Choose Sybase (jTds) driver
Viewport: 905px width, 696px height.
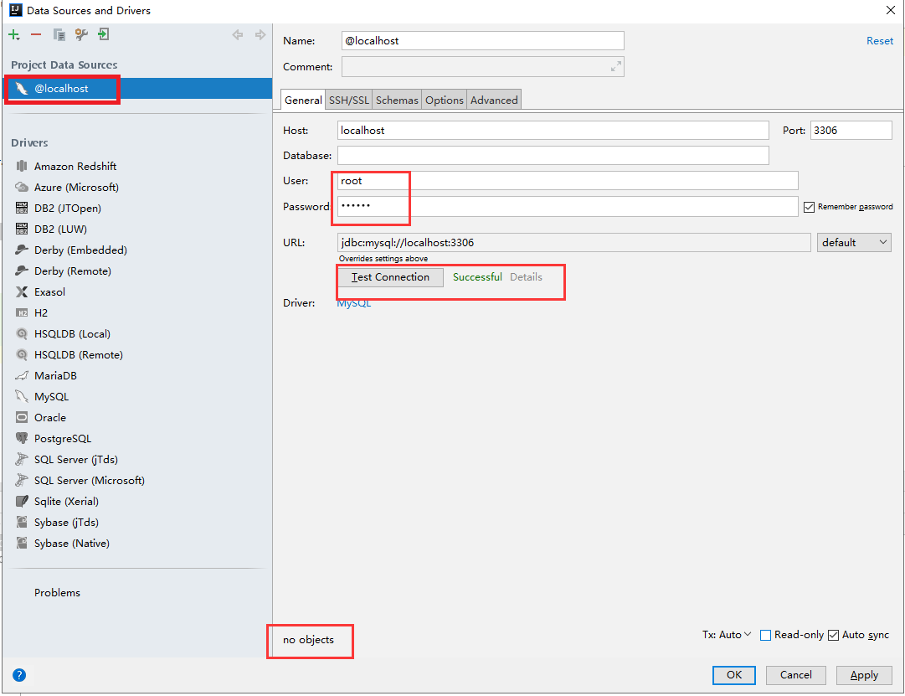66,522
